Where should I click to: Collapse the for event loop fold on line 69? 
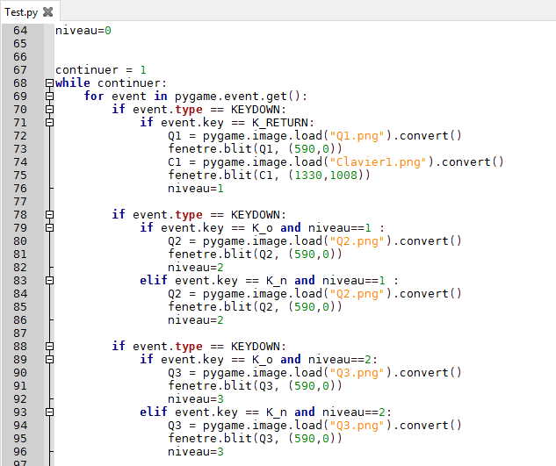click(x=50, y=97)
